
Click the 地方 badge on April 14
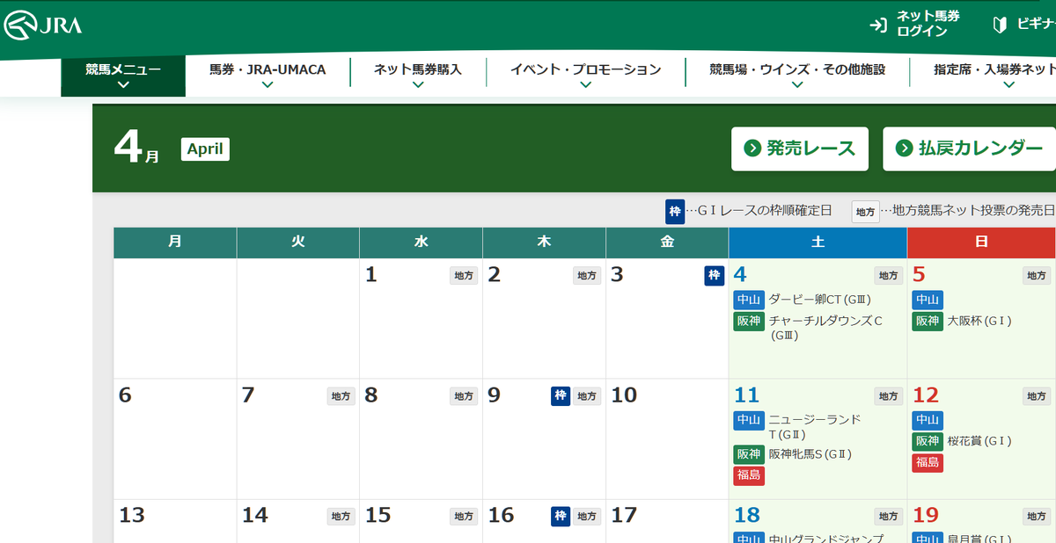click(x=341, y=517)
